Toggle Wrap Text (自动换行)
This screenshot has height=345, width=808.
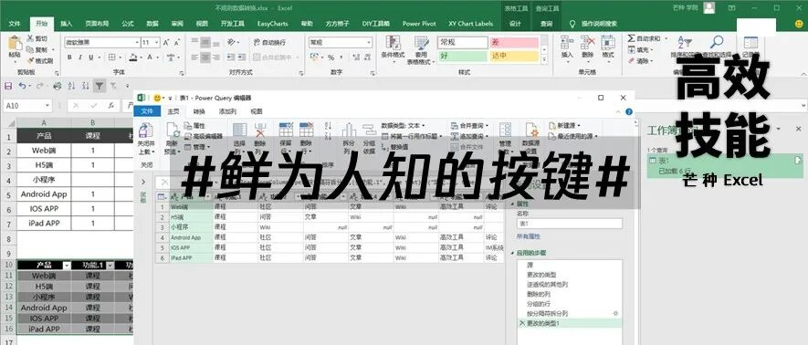point(269,42)
